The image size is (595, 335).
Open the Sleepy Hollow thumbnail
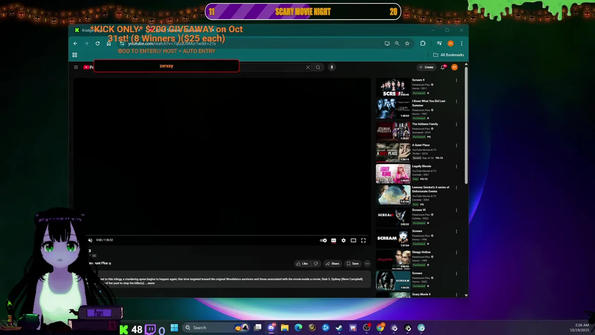point(393,260)
